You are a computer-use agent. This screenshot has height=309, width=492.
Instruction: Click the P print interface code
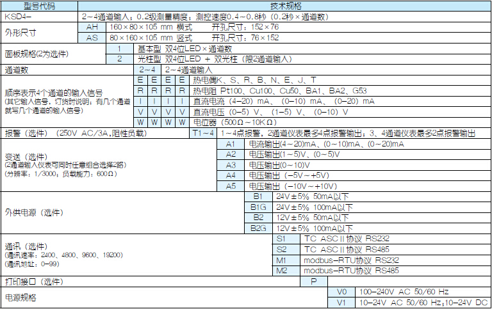click(x=314, y=281)
